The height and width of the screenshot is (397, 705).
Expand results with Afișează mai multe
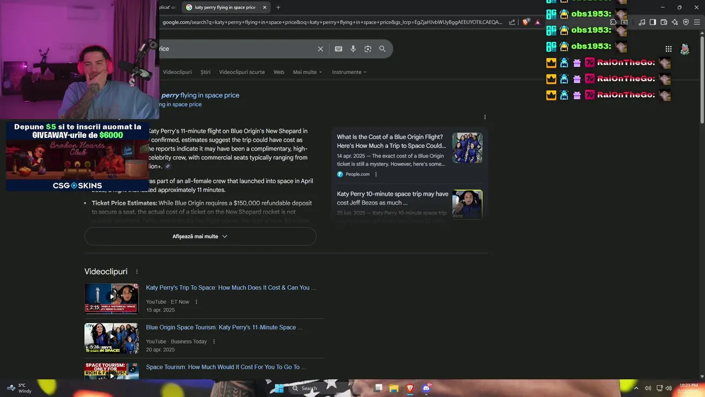point(200,237)
